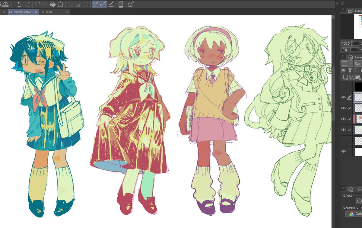This screenshot has width=362, height=228.
Task: Select the Scale/Rotate transform icon
Action: click(60, 4)
